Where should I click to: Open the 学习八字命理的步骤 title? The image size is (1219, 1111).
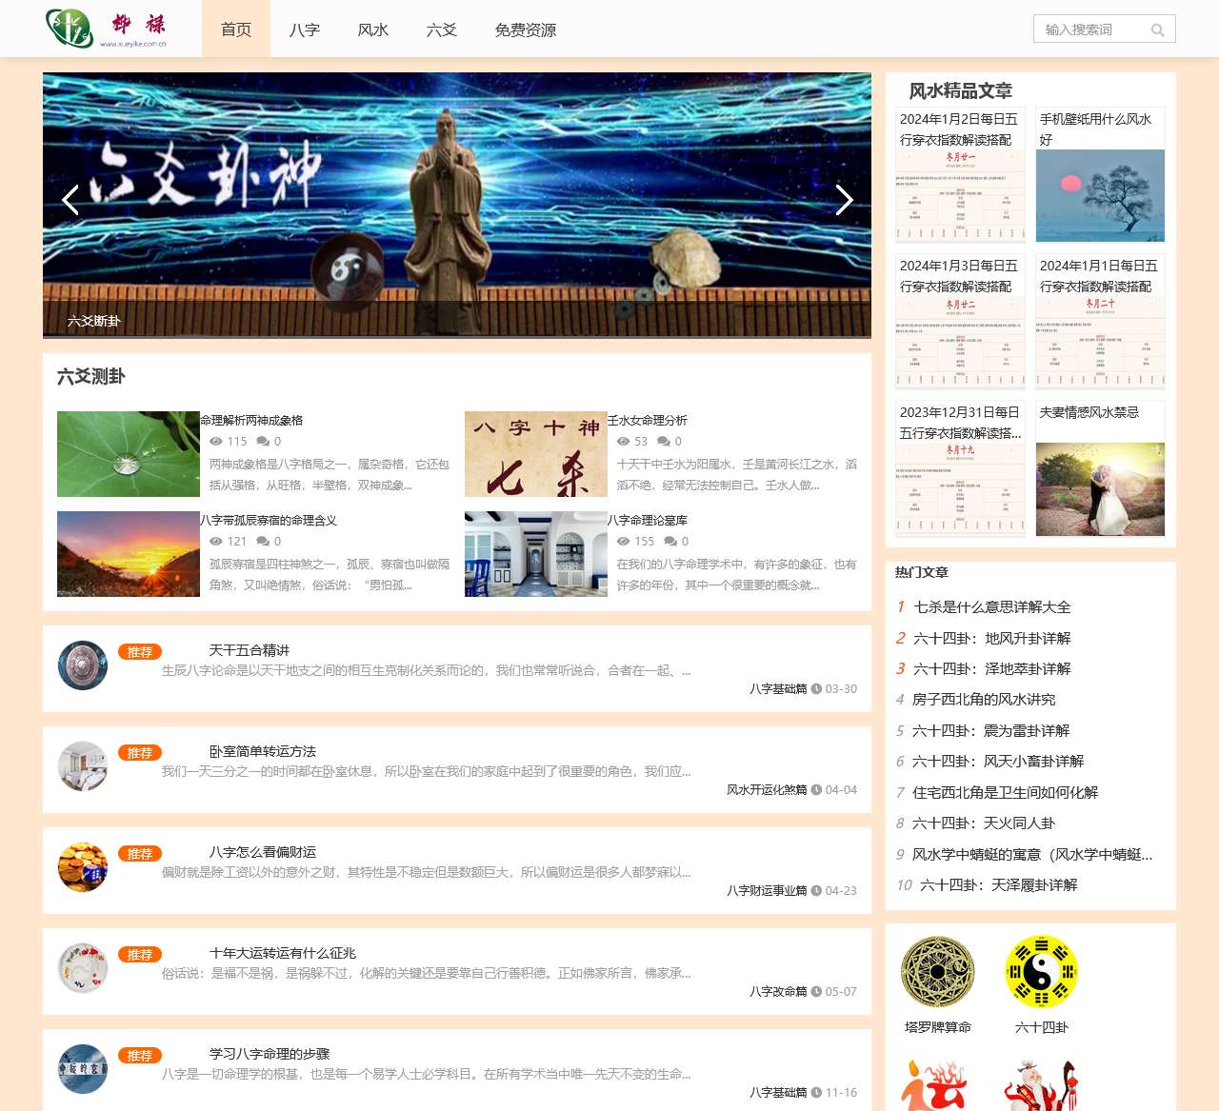click(x=270, y=1054)
